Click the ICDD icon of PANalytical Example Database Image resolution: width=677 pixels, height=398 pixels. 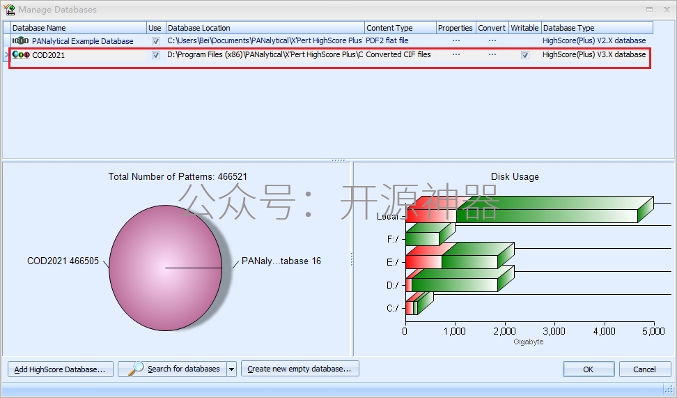pyautogui.click(x=20, y=41)
